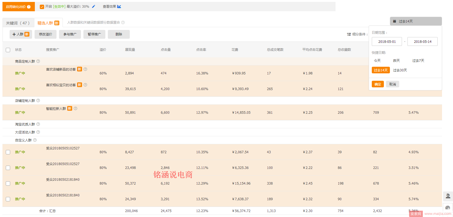
Task: Edit max premium with the pencil icon
Action: [x=94, y=7]
